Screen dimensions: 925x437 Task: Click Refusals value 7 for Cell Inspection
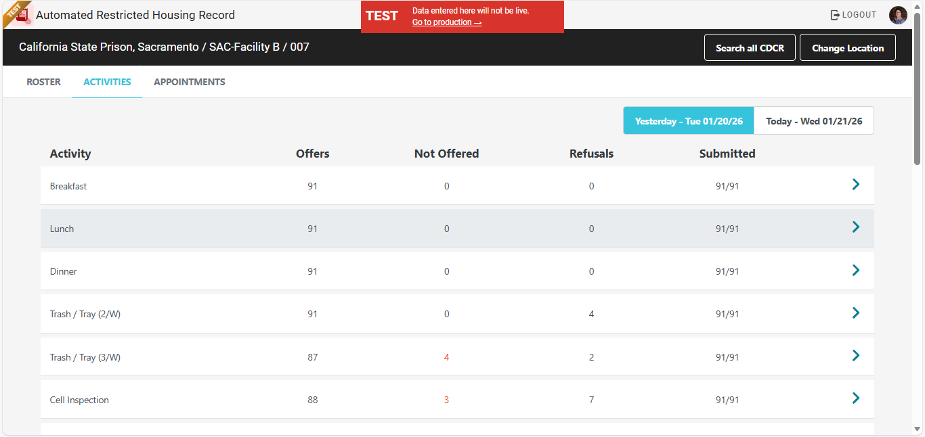point(591,400)
